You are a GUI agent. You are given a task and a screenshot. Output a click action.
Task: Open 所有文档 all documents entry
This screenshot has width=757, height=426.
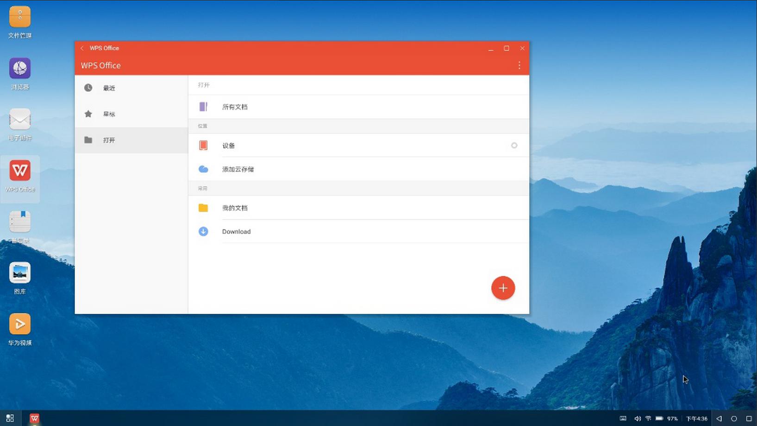(x=359, y=107)
